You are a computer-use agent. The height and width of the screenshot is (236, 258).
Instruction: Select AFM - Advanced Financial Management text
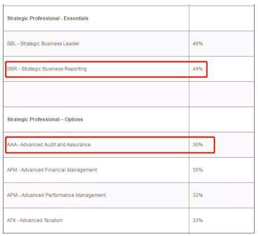coord(52,170)
